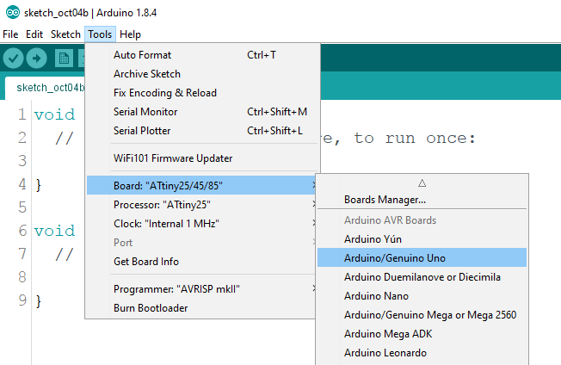
Task: Open Boards Manager...
Action: [385, 200]
